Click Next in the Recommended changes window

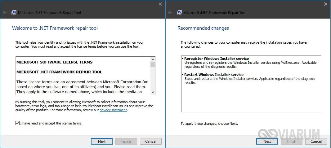tap(267, 141)
